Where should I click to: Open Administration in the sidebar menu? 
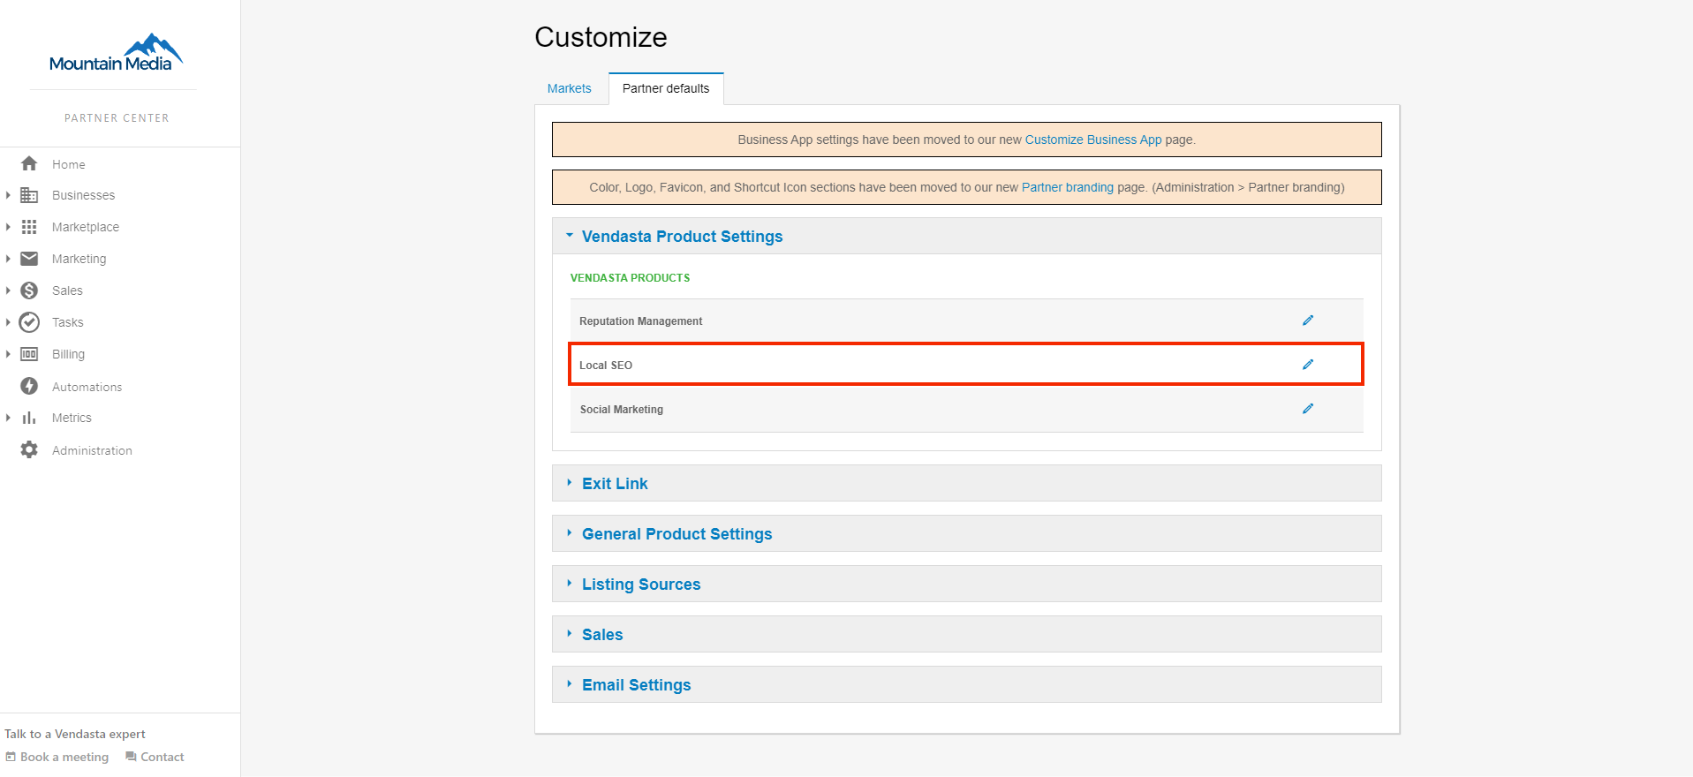coord(92,450)
